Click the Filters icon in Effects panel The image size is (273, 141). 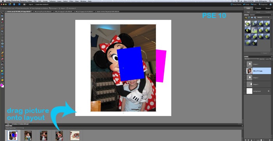[246, 18]
